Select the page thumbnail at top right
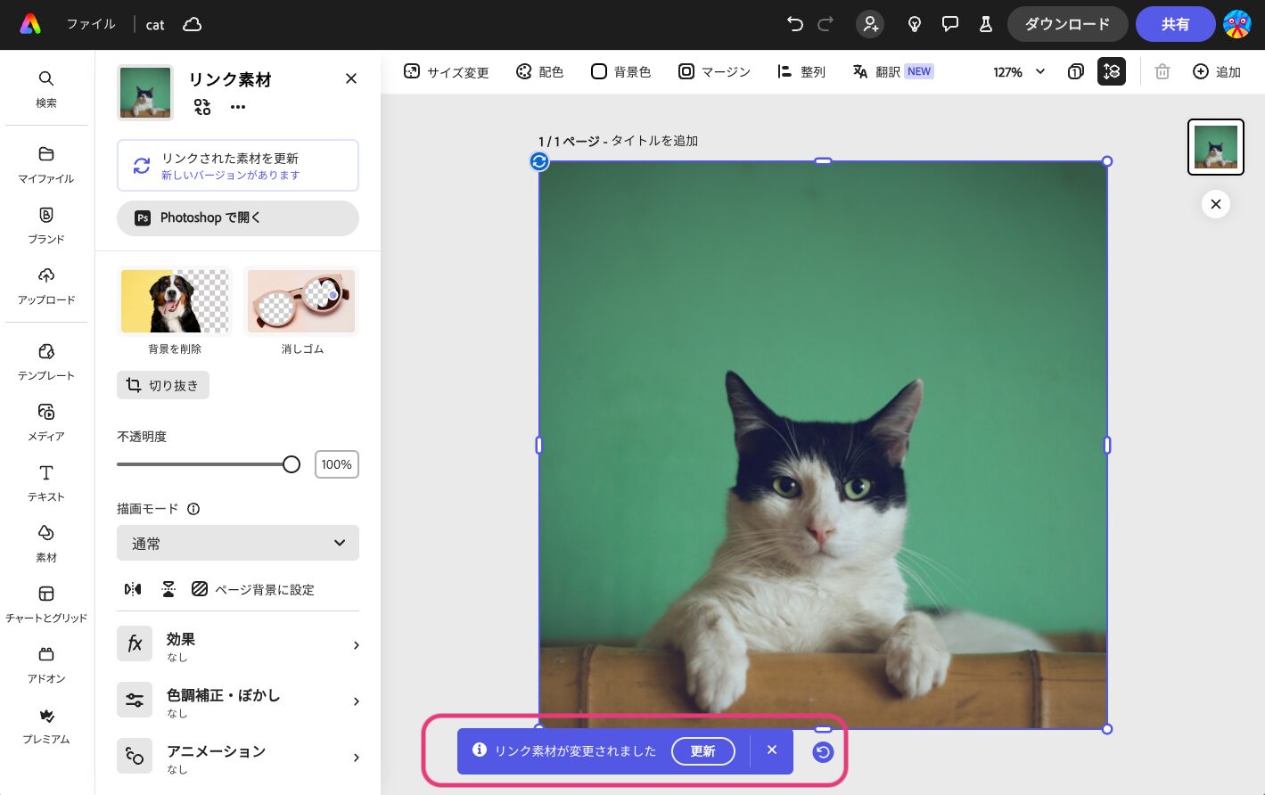The width and height of the screenshot is (1265, 795). click(x=1215, y=147)
